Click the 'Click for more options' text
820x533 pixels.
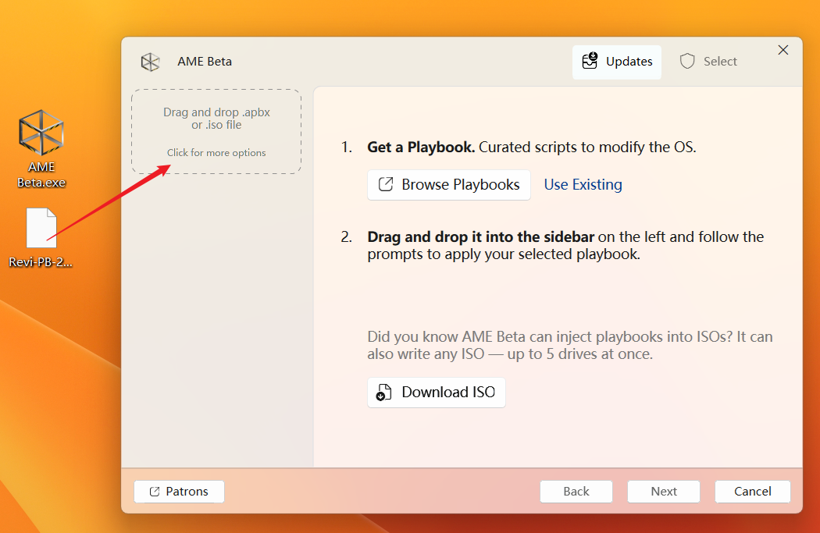[x=216, y=153]
